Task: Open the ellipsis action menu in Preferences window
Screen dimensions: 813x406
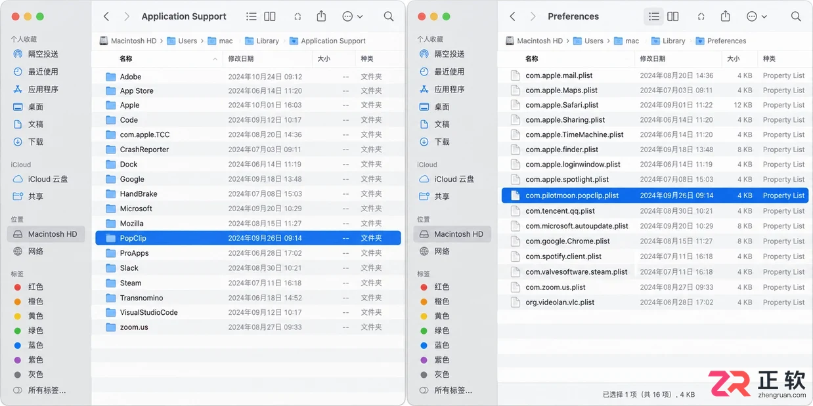Action: point(756,16)
